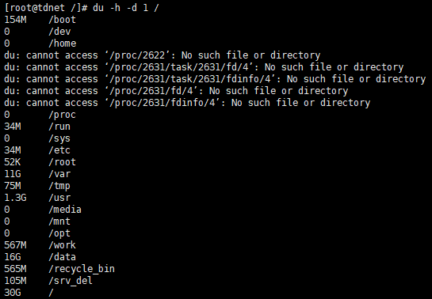This screenshot has height=299, width=432.
Task: Click the 567M /work line
Action: click(x=40, y=245)
